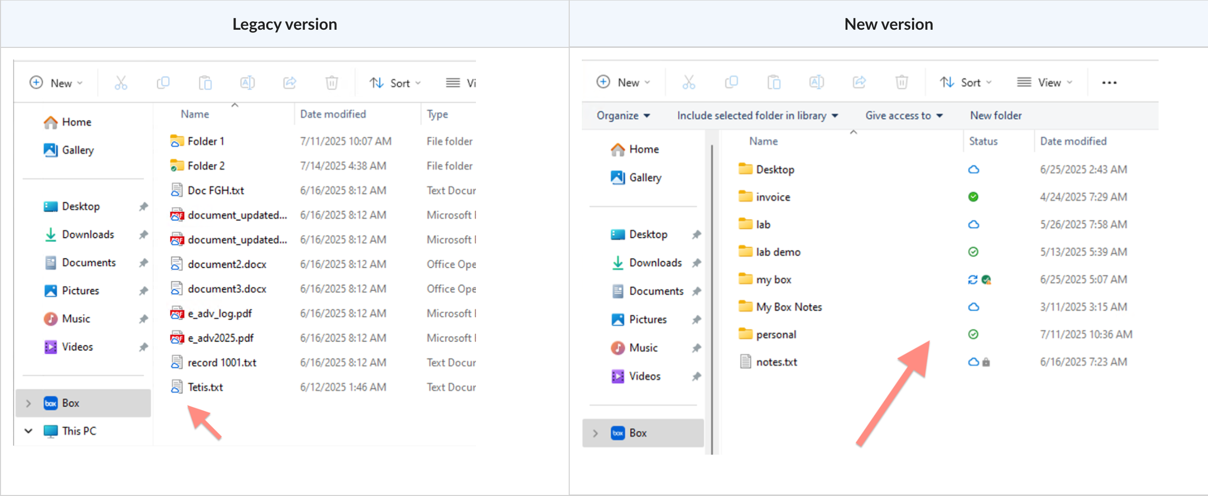Toggle the pin next to Music in the legacy sidebar

[143, 319]
